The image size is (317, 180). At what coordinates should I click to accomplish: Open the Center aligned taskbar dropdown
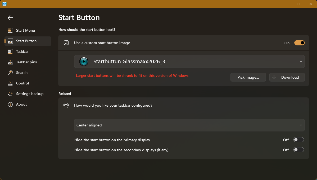pyautogui.click(x=189, y=125)
